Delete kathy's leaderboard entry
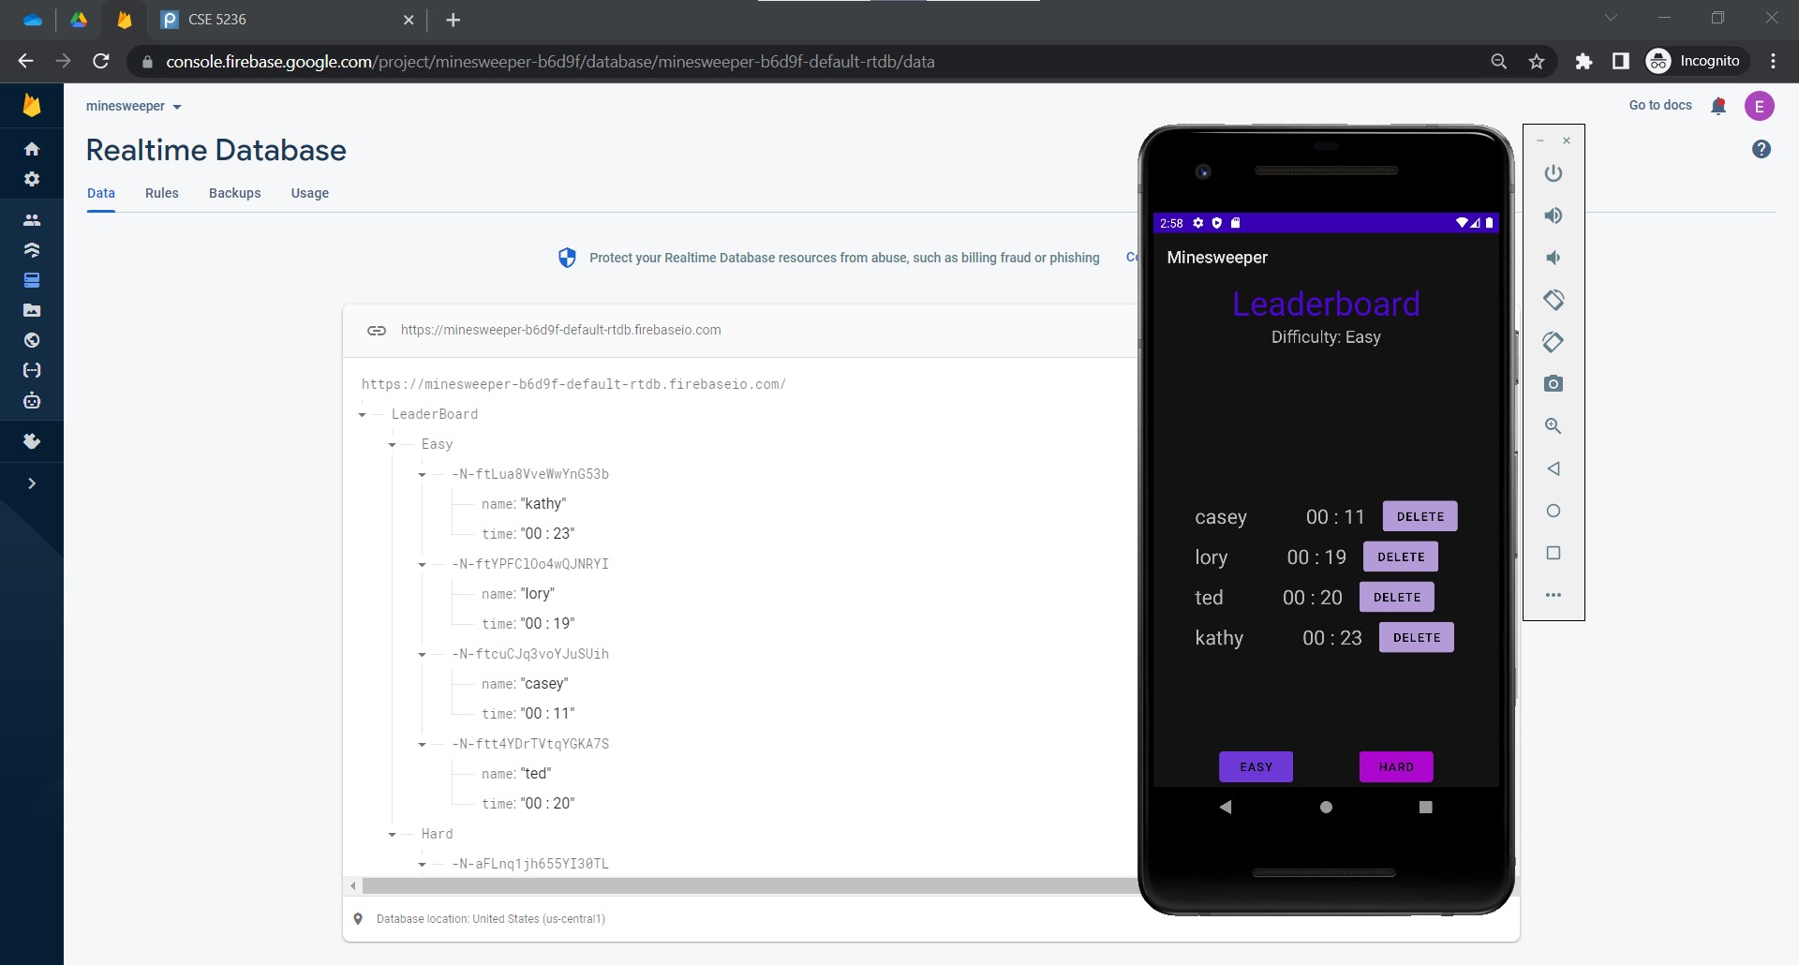The height and width of the screenshot is (965, 1799). click(1417, 637)
